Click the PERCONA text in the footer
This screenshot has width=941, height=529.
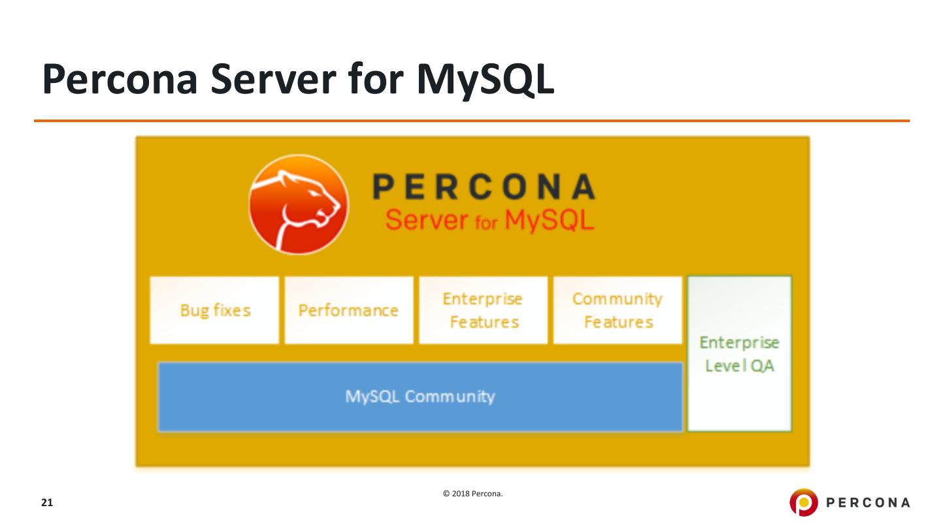pos(868,502)
